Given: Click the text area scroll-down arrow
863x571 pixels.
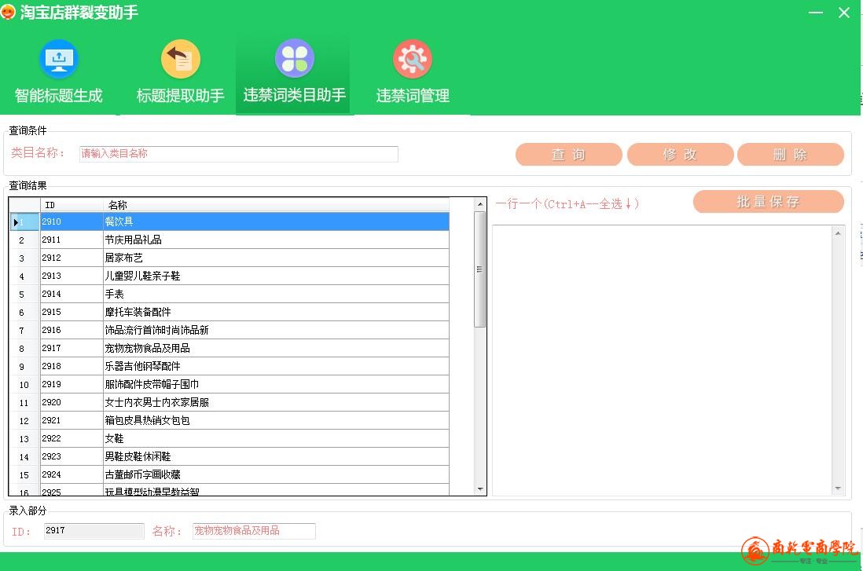Looking at the screenshot, I should point(838,489).
